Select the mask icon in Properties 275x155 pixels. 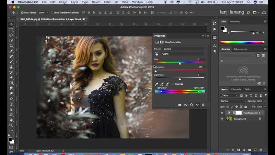162,42
